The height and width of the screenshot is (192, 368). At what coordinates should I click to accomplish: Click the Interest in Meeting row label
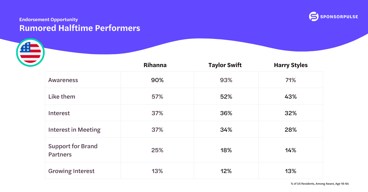click(x=74, y=130)
